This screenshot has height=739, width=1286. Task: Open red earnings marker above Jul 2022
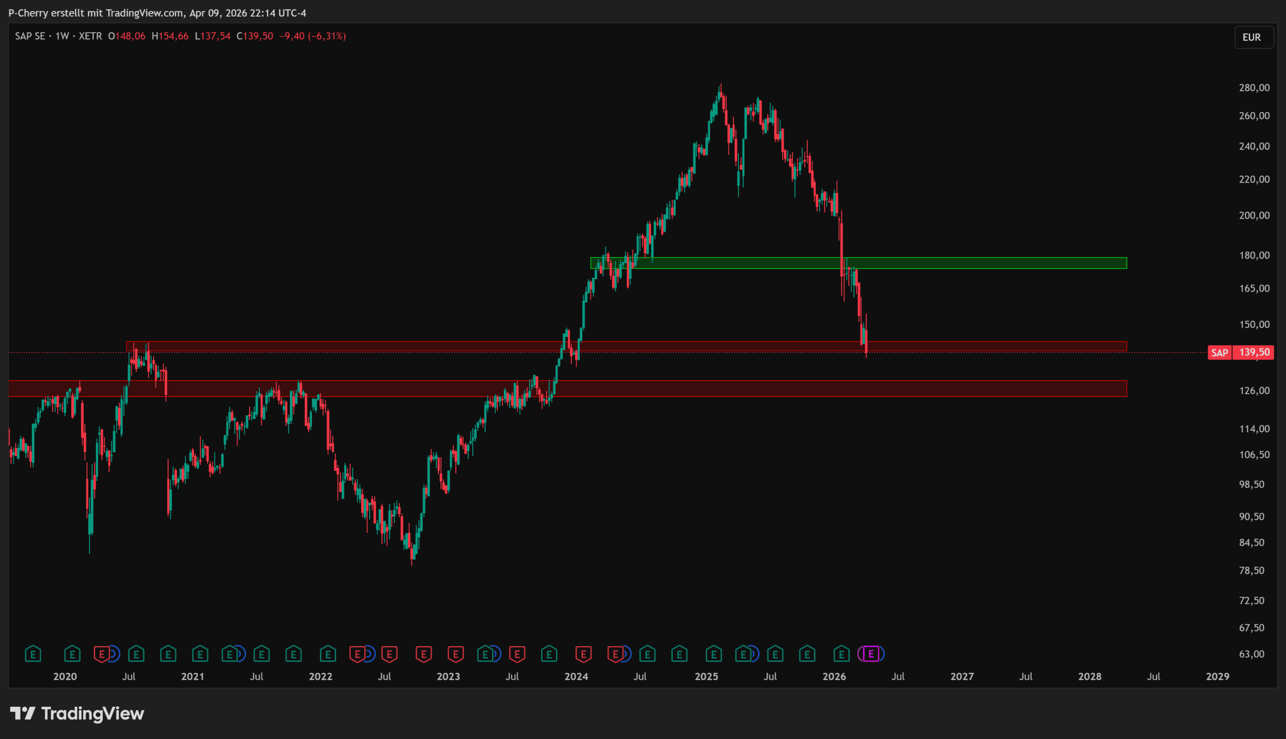pos(389,654)
